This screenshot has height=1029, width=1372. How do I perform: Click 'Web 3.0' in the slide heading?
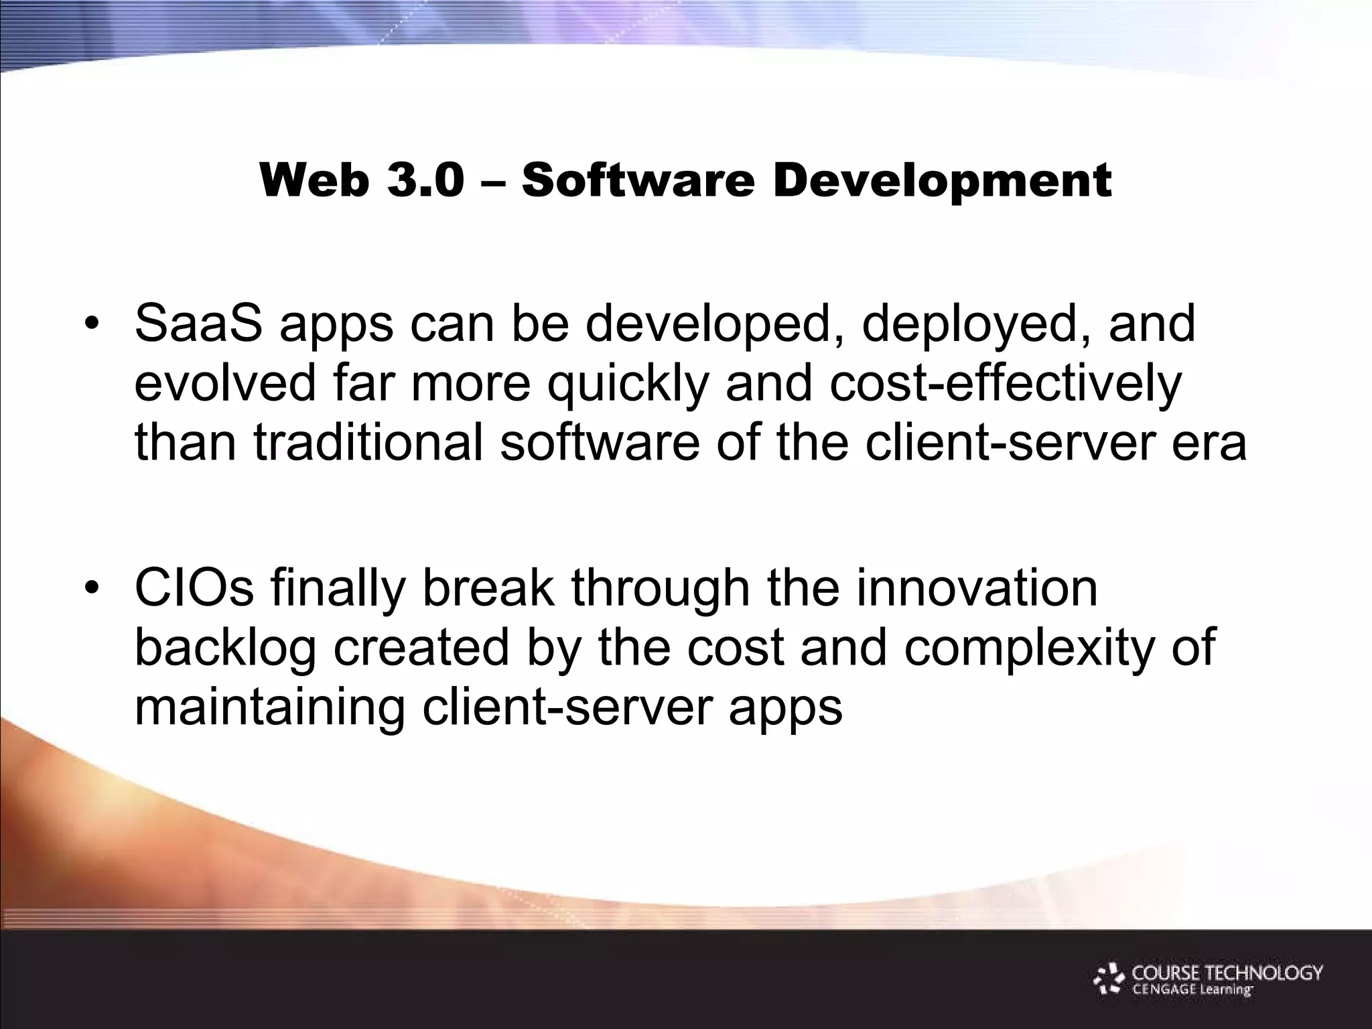362,181
